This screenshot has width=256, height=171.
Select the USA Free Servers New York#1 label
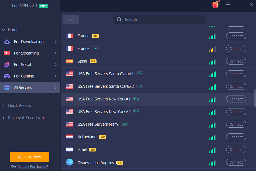pyautogui.click(x=104, y=99)
